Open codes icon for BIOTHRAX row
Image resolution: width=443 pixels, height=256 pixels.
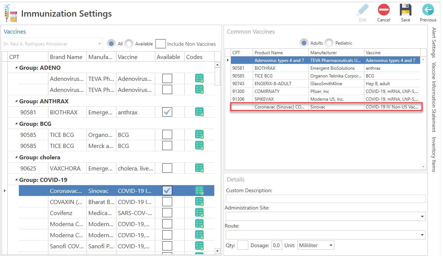click(200, 112)
